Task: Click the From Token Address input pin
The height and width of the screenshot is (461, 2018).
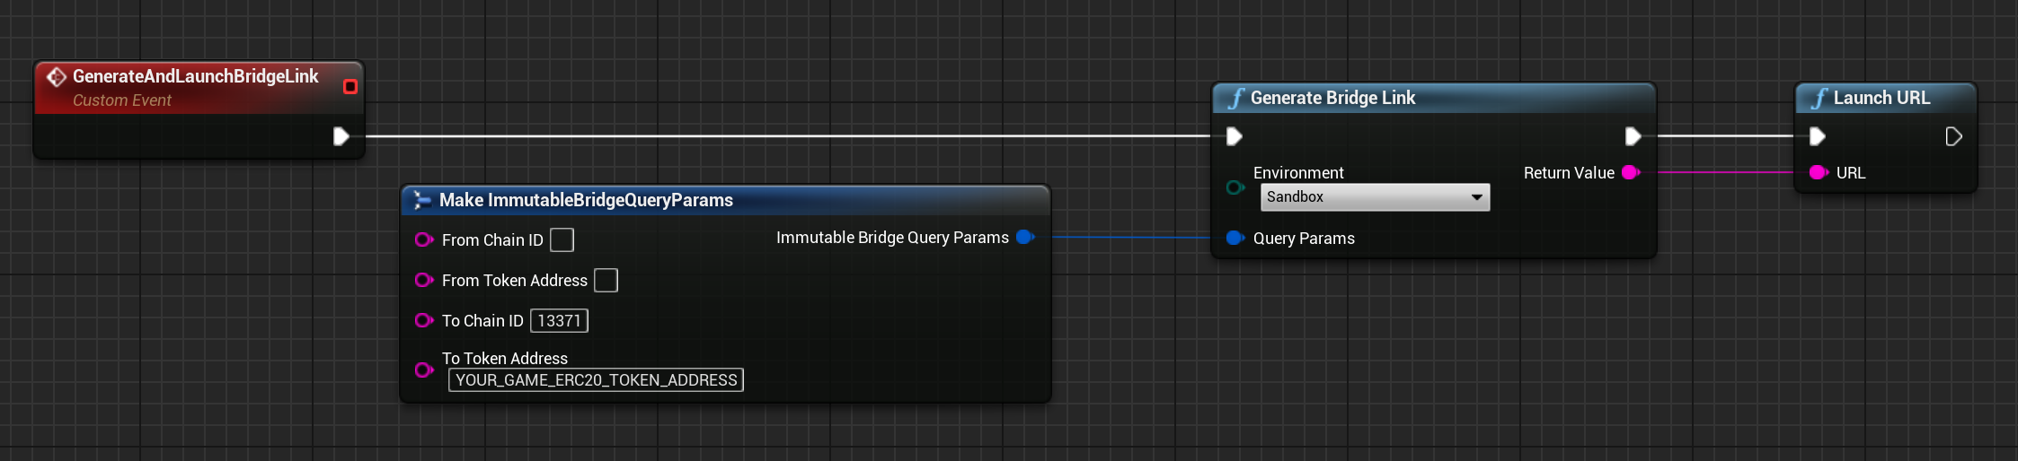Action: (x=424, y=280)
